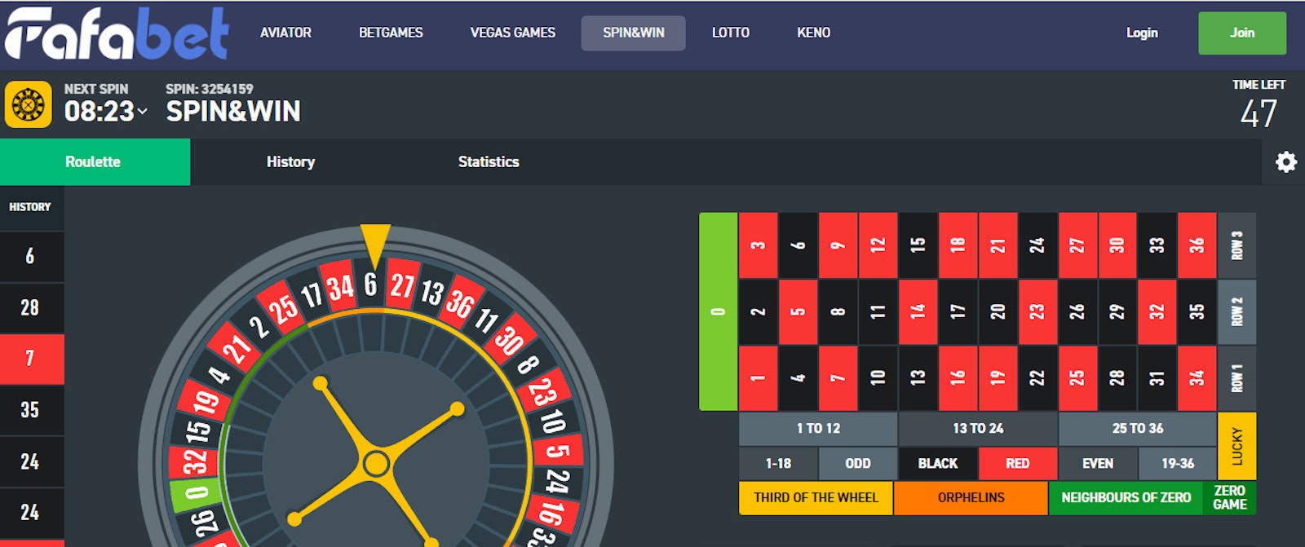Place a bet on BLACK

coord(938,463)
